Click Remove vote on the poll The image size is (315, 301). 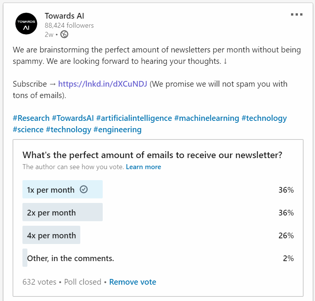[132, 282]
